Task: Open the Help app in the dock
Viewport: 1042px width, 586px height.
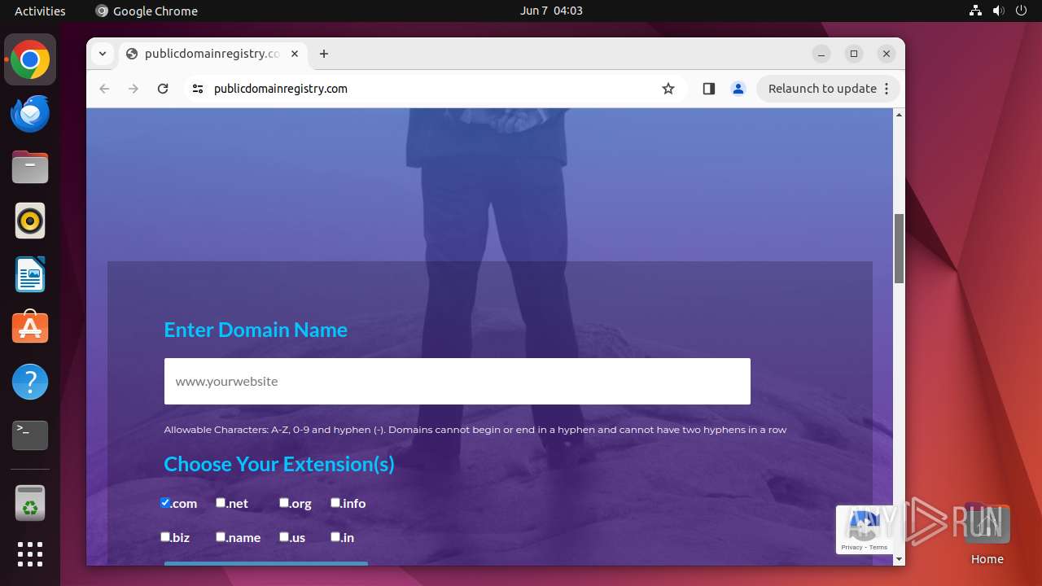Action: (x=30, y=382)
